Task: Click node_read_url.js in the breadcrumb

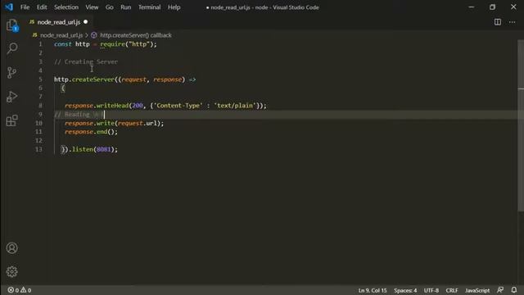Action: coord(61,35)
